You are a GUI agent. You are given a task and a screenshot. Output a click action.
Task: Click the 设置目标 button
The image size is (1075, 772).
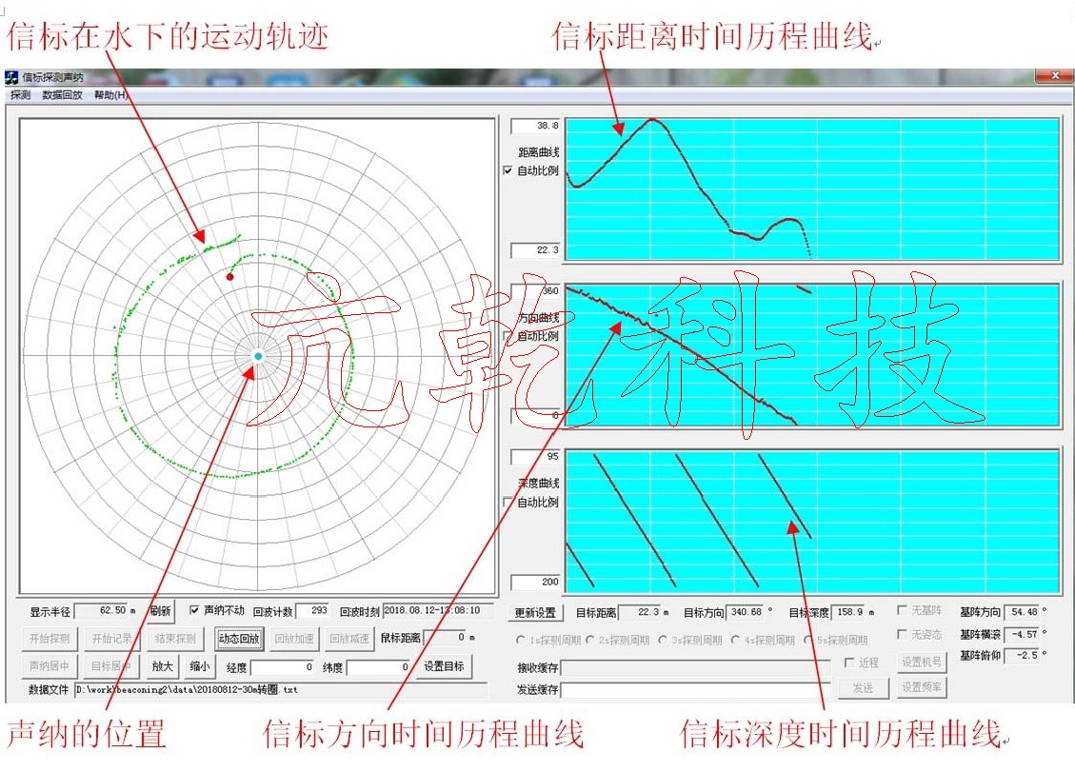(x=445, y=666)
